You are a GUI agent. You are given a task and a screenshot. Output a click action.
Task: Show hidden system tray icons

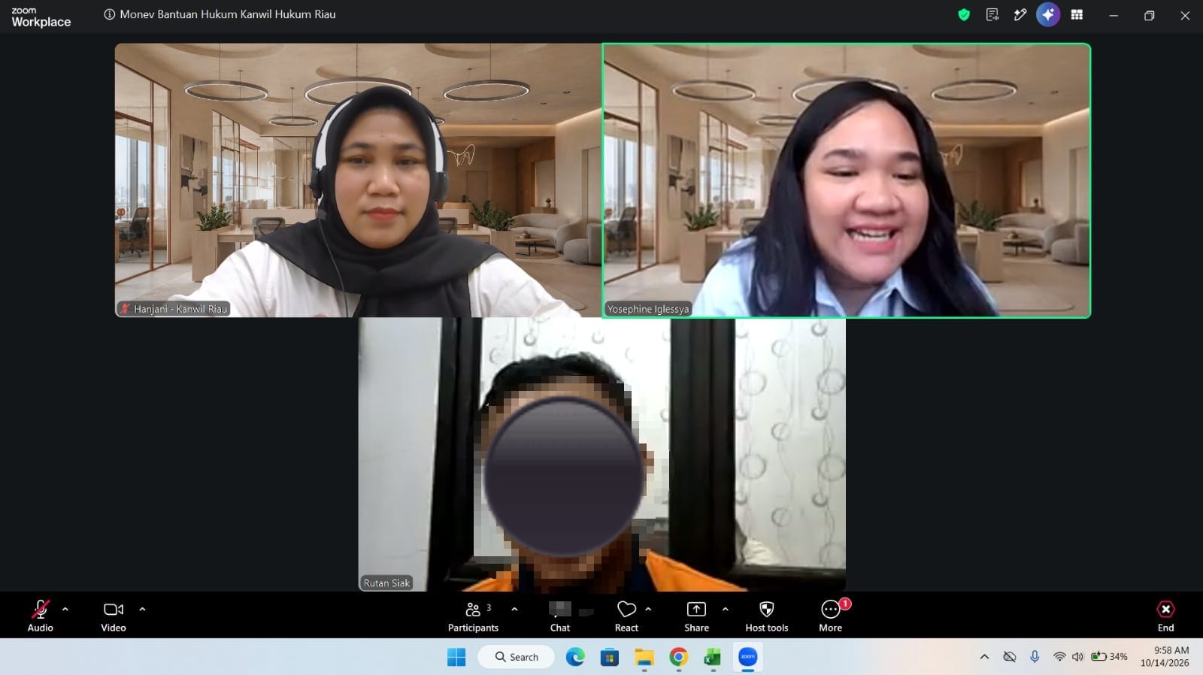coord(984,657)
